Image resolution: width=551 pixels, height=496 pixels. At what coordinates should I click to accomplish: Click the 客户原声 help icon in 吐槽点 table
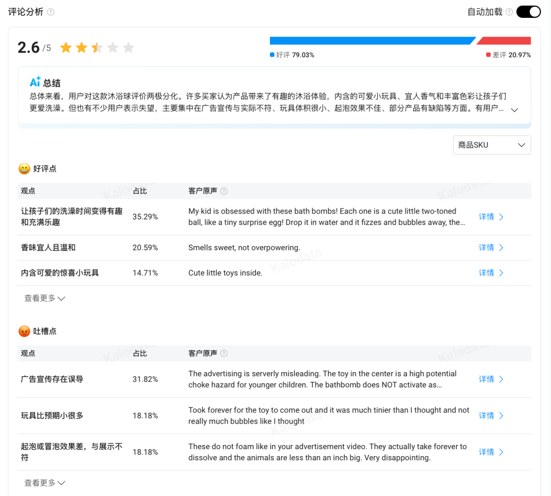pyautogui.click(x=223, y=353)
